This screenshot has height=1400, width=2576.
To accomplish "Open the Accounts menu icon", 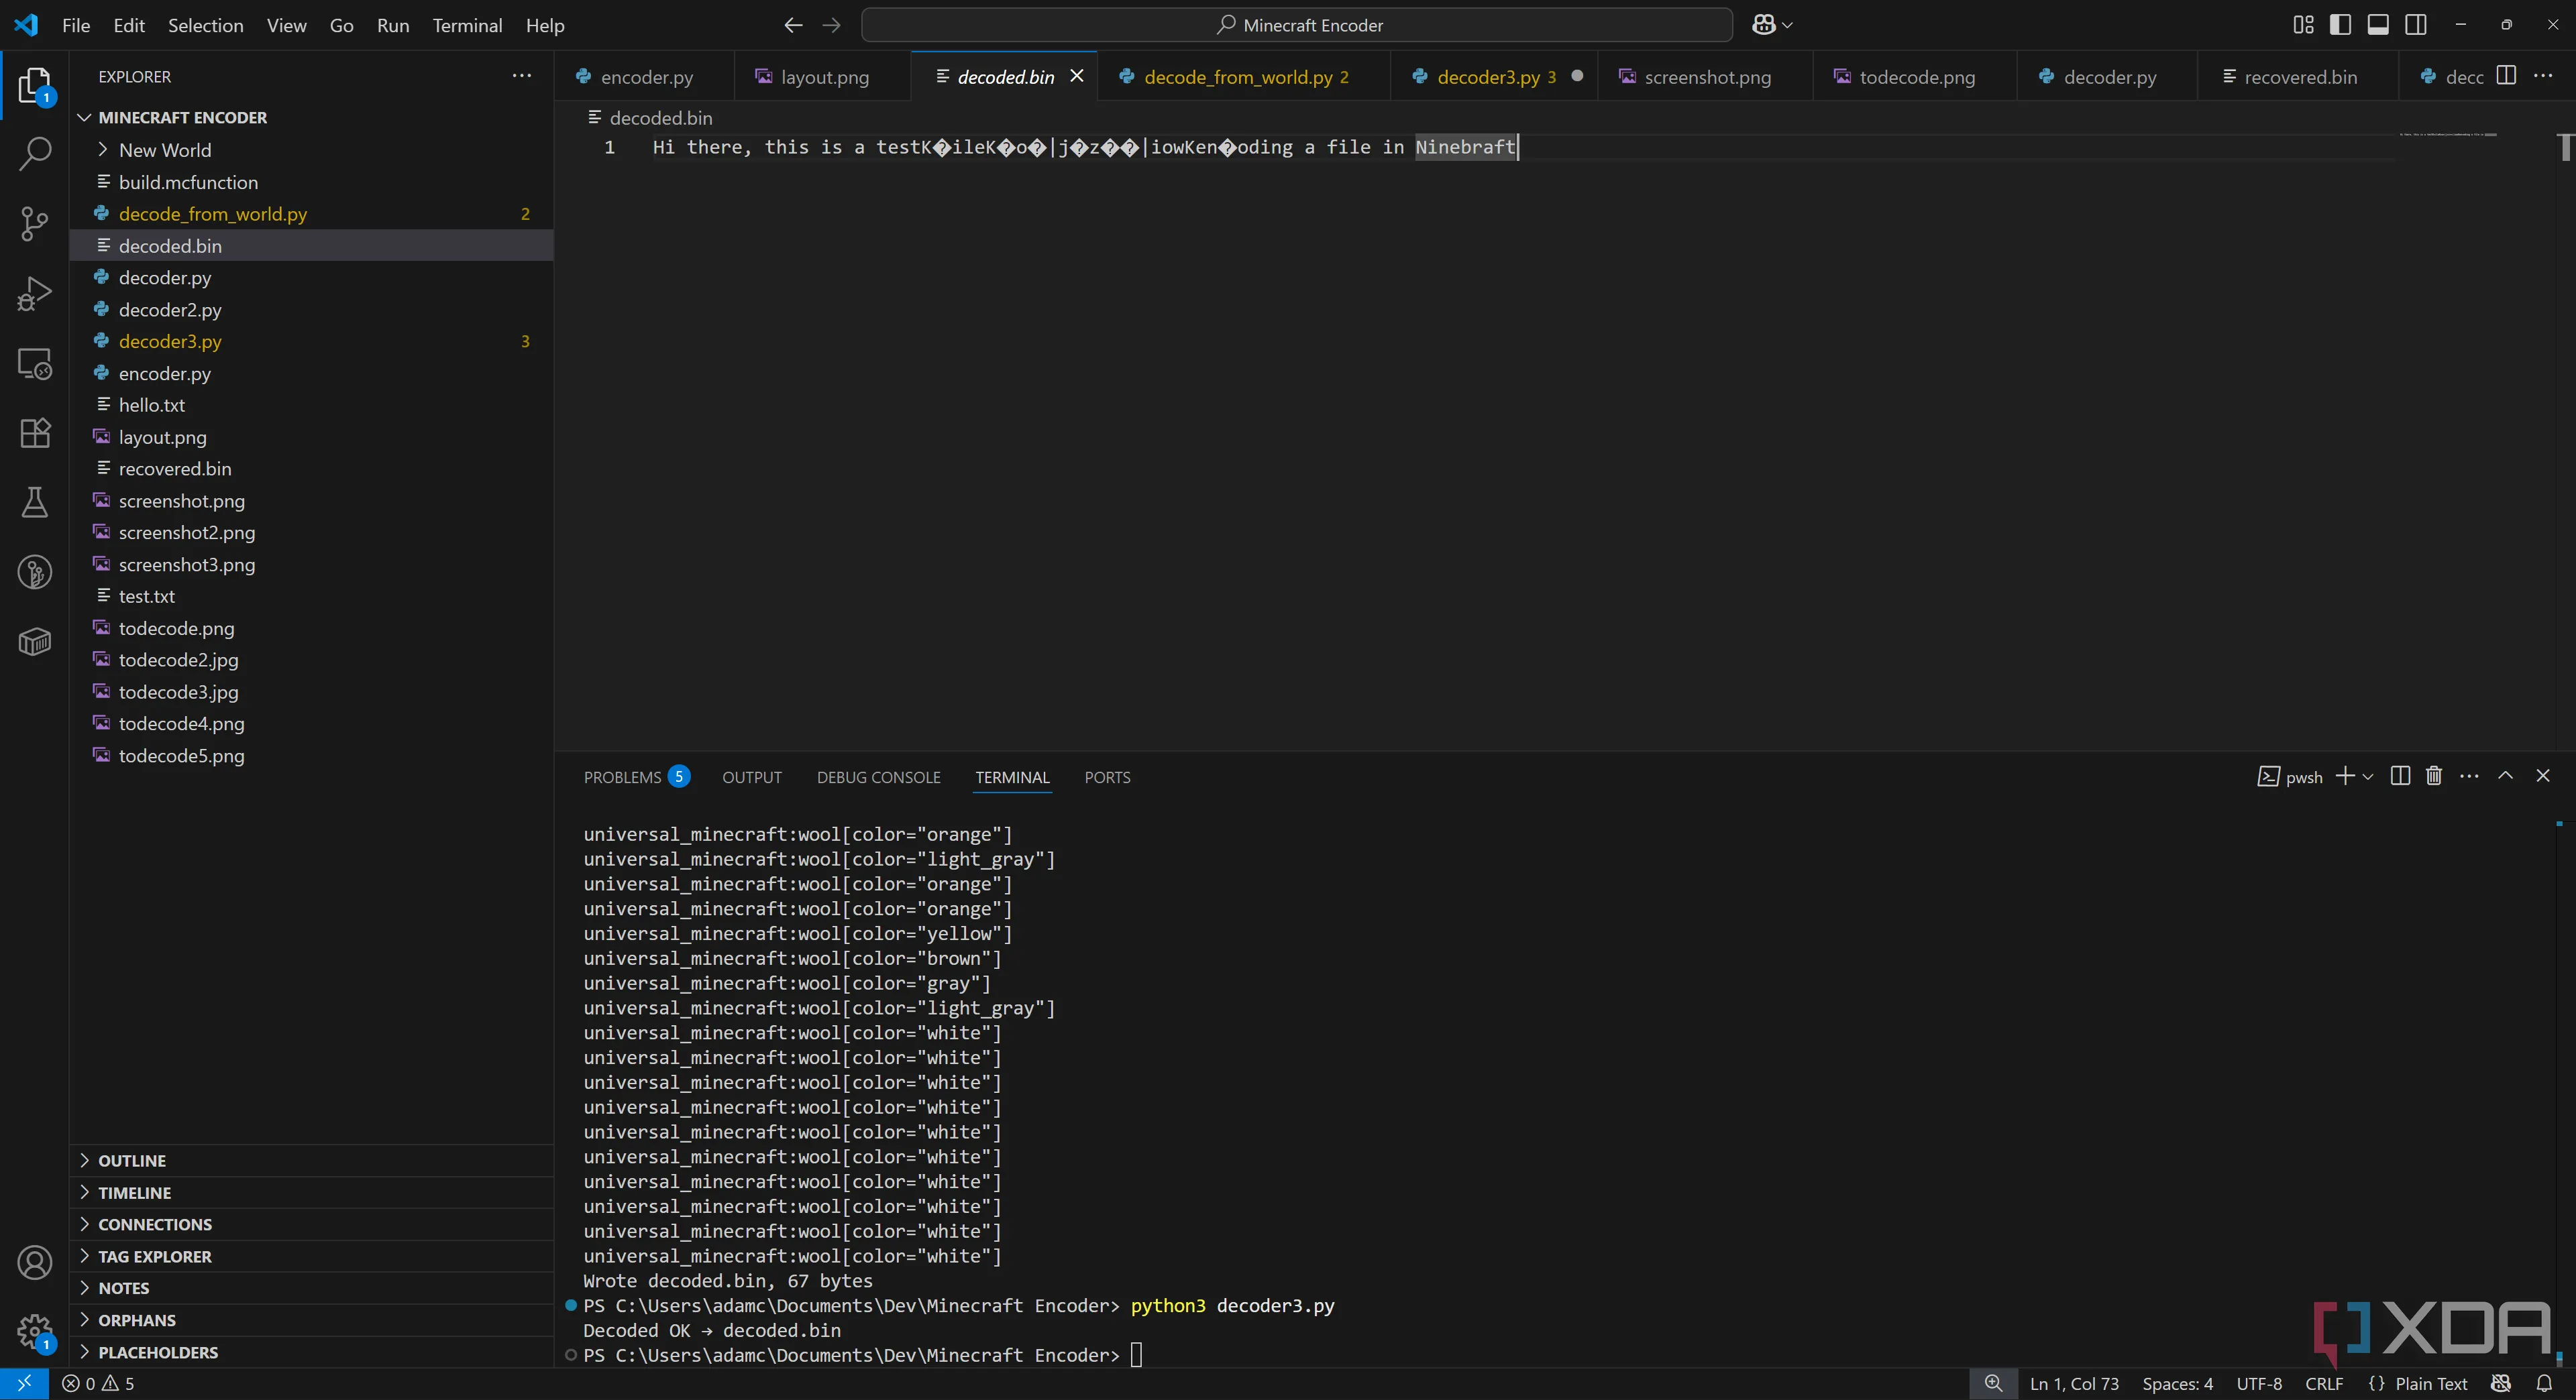I will pyautogui.click(x=34, y=1263).
